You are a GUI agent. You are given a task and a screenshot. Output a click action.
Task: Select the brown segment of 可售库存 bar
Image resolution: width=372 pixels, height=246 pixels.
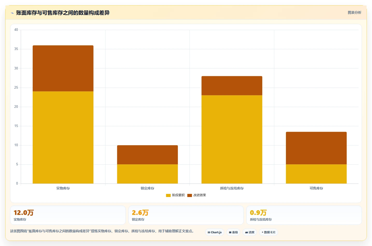coord(316,148)
